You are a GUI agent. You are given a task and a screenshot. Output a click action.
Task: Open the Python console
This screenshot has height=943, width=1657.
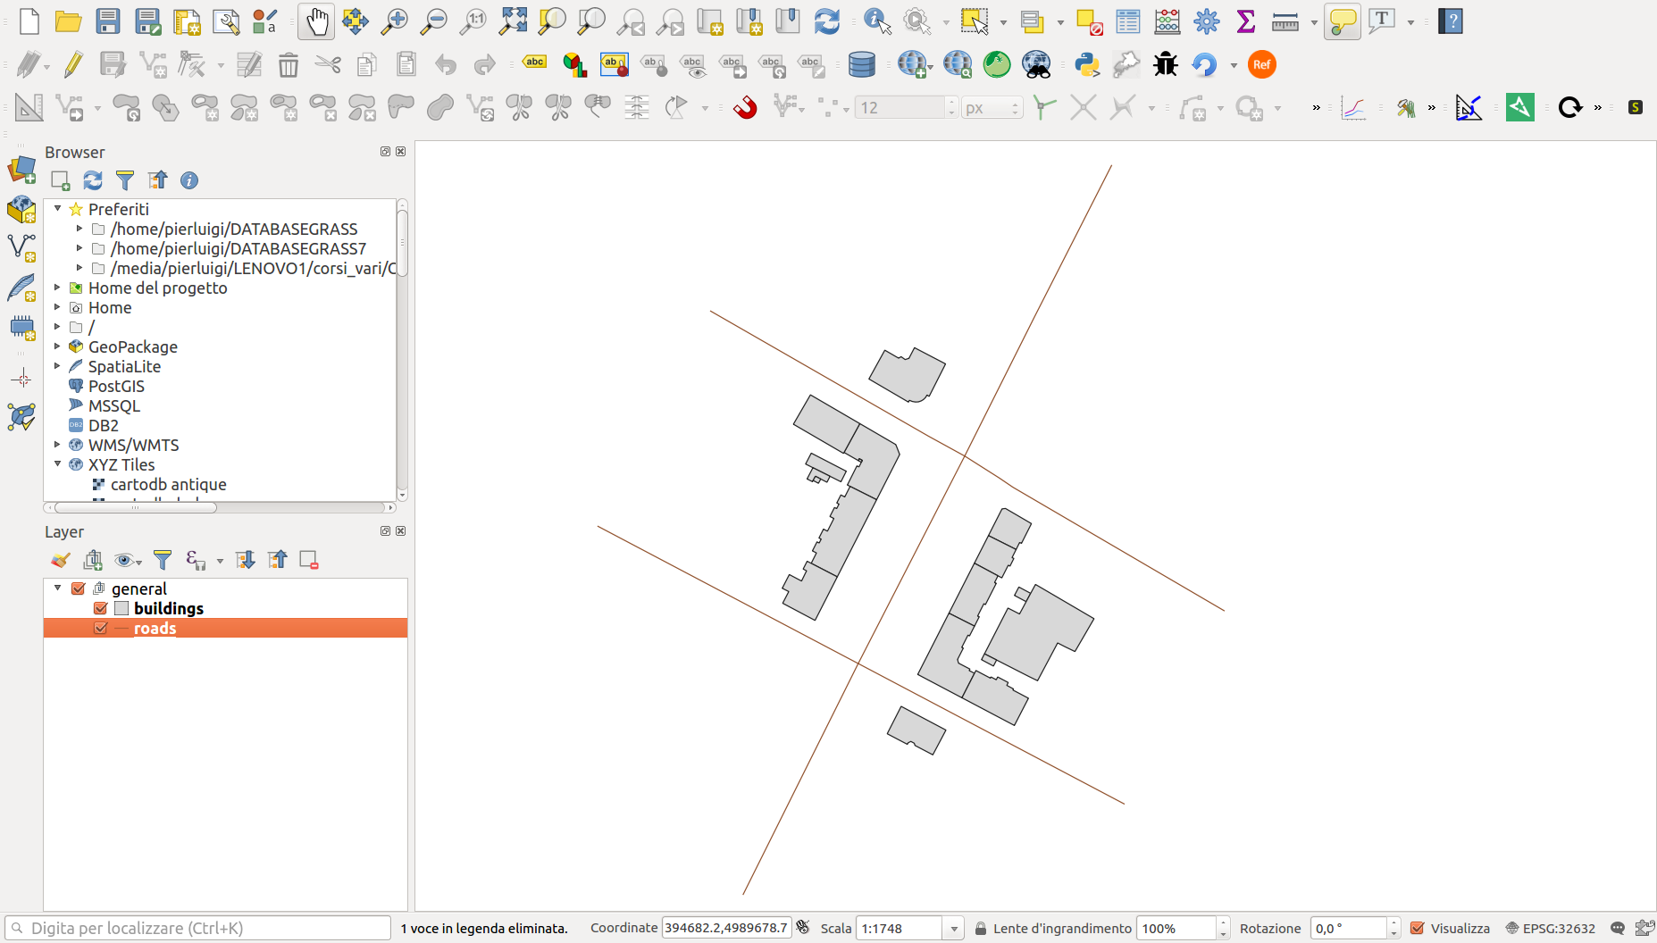(x=1086, y=64)
